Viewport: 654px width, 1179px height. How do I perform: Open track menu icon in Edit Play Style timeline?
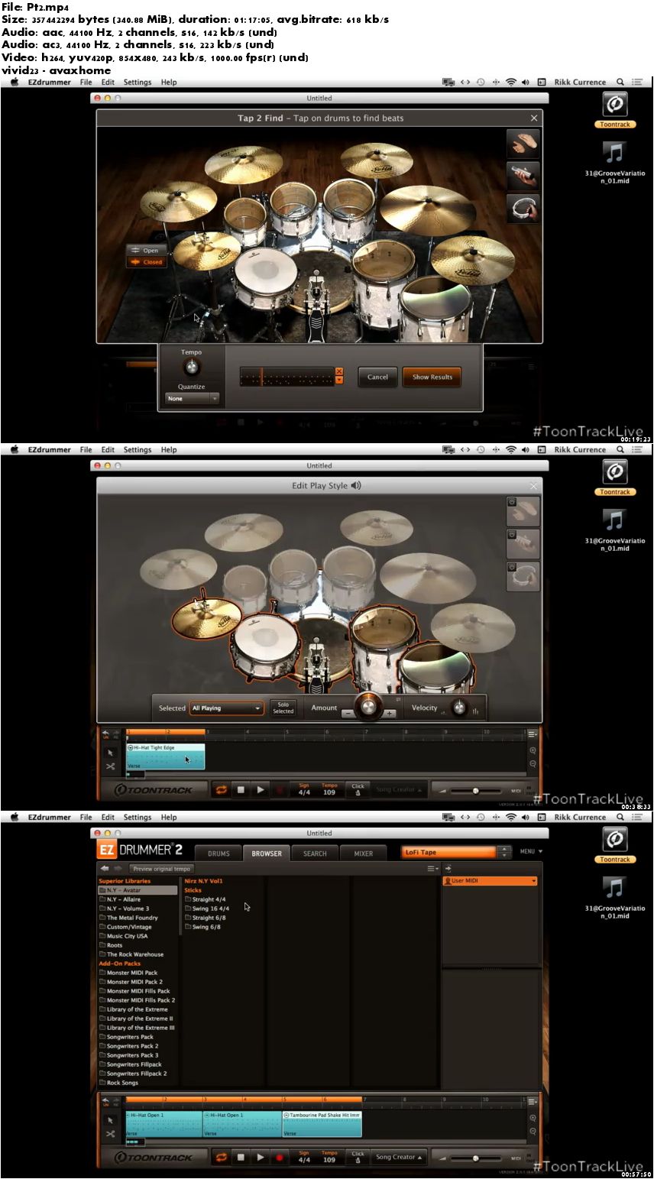pyautogui.click(x=533, y=734)
